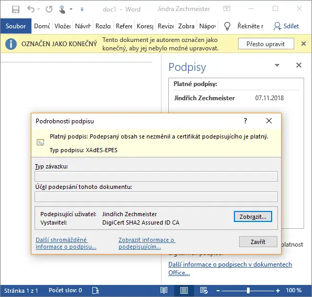Click the Sdílet share button

click(x=286, y=26)
